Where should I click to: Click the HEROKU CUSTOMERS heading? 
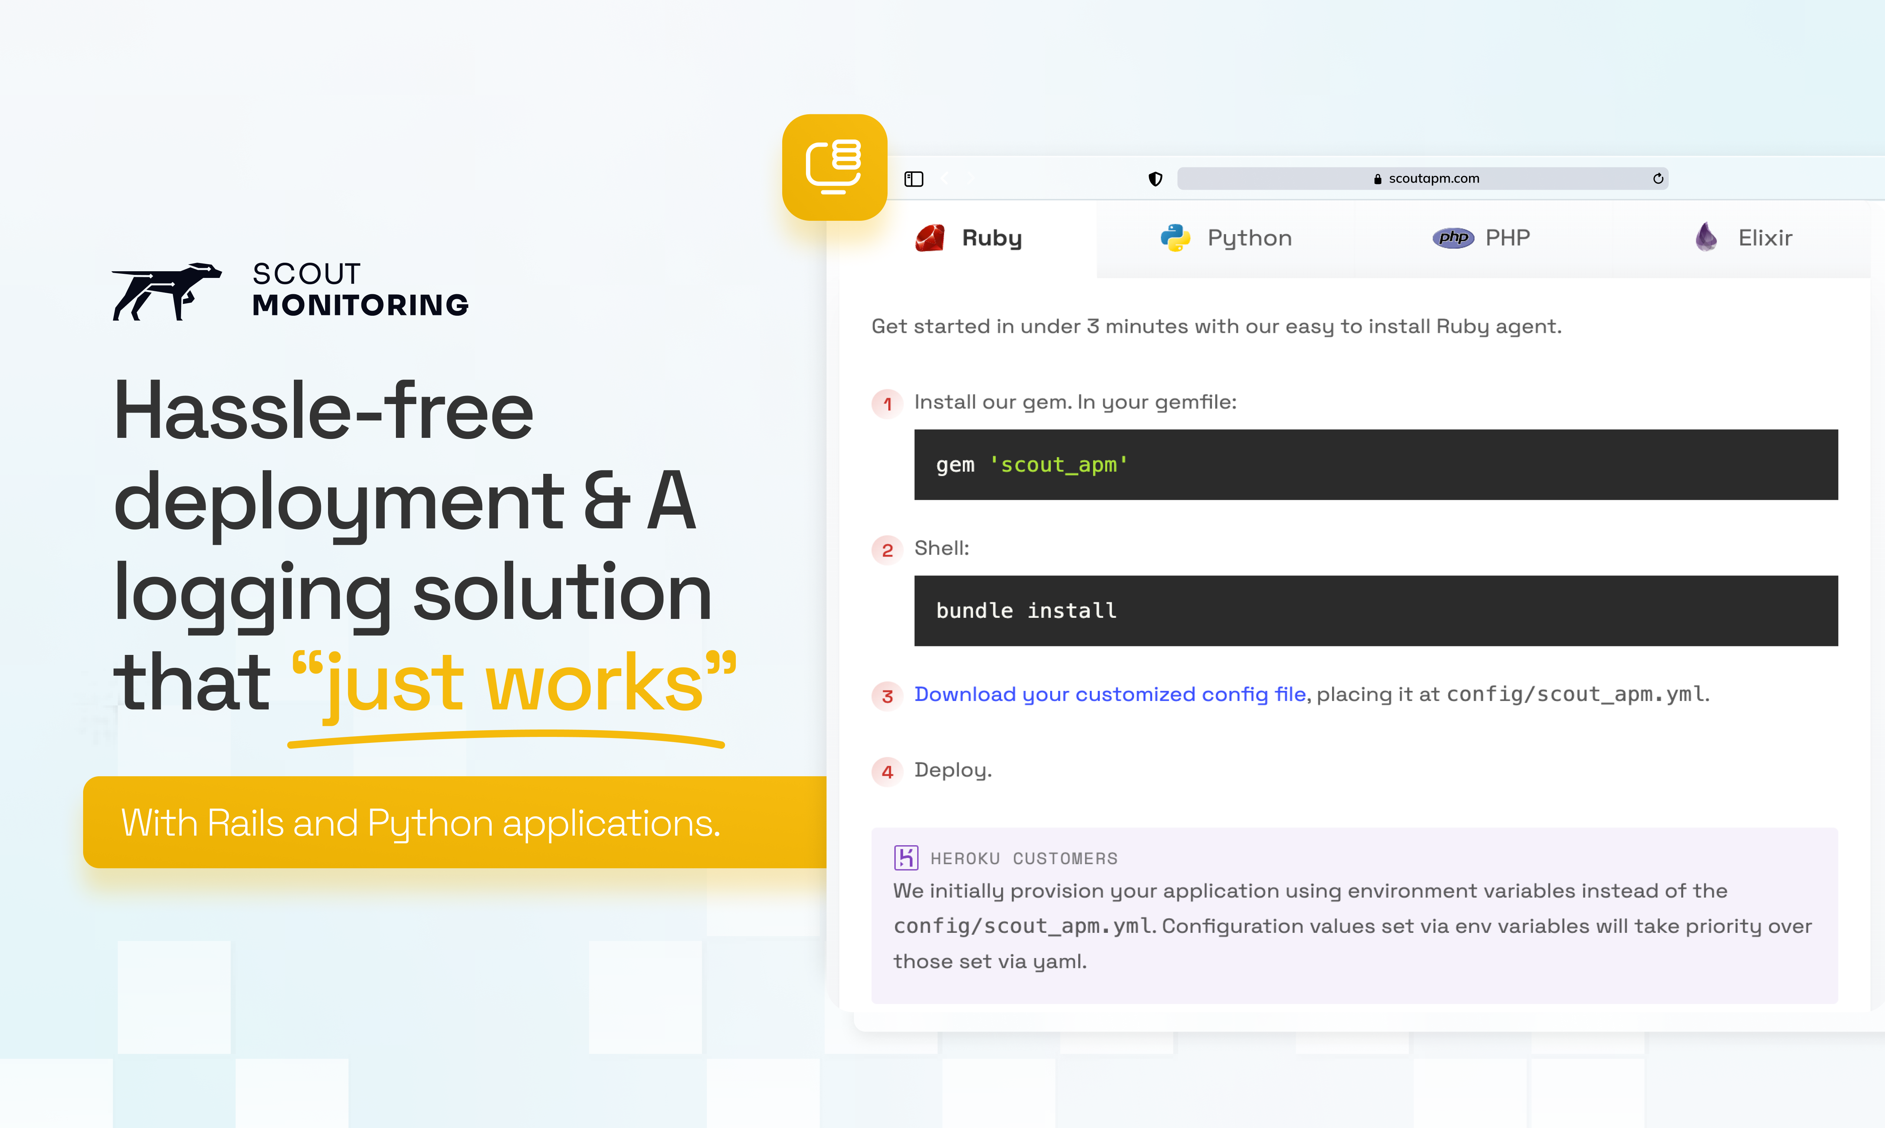click(1024, 858)
